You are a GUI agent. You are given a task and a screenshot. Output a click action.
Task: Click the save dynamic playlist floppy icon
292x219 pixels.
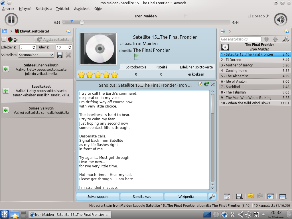(60, 55)
